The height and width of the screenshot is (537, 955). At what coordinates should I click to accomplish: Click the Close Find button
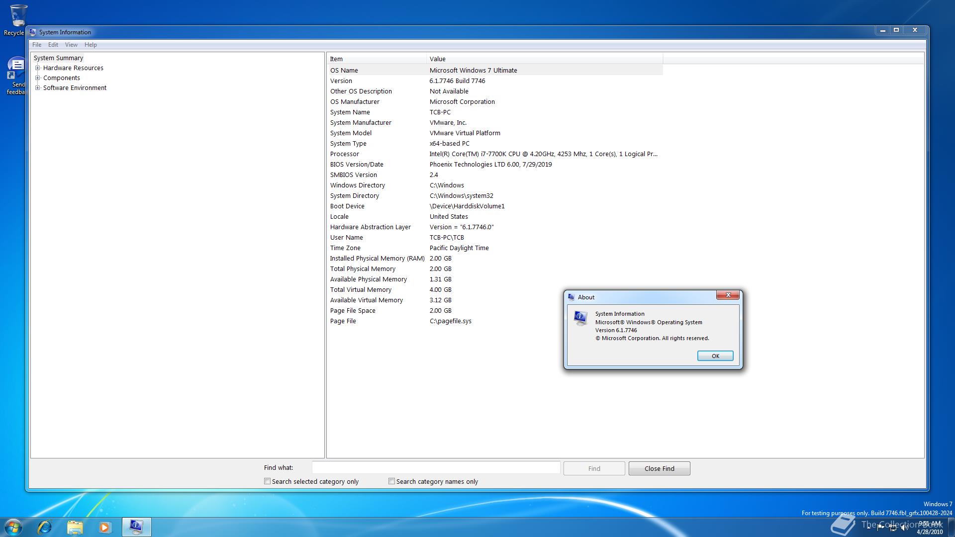click(660, 468)
